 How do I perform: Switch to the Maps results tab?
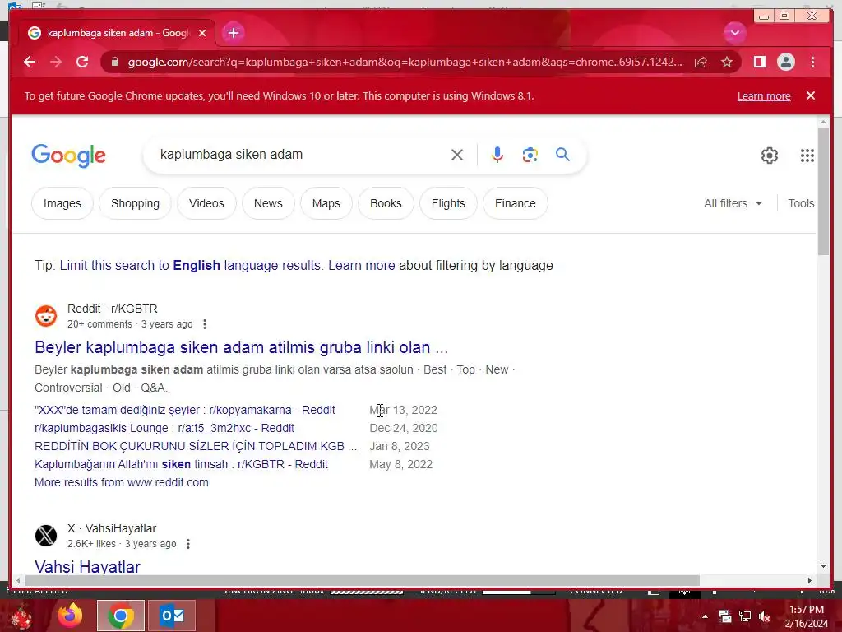tap(326, 204)
